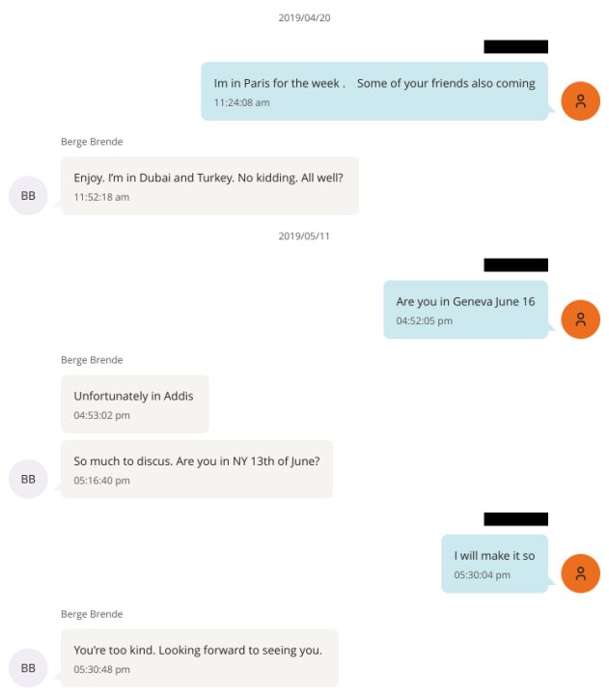609x696 pixels.
Task: Click the 05:30:48 pm timestamp
Action: click(101, 669)
